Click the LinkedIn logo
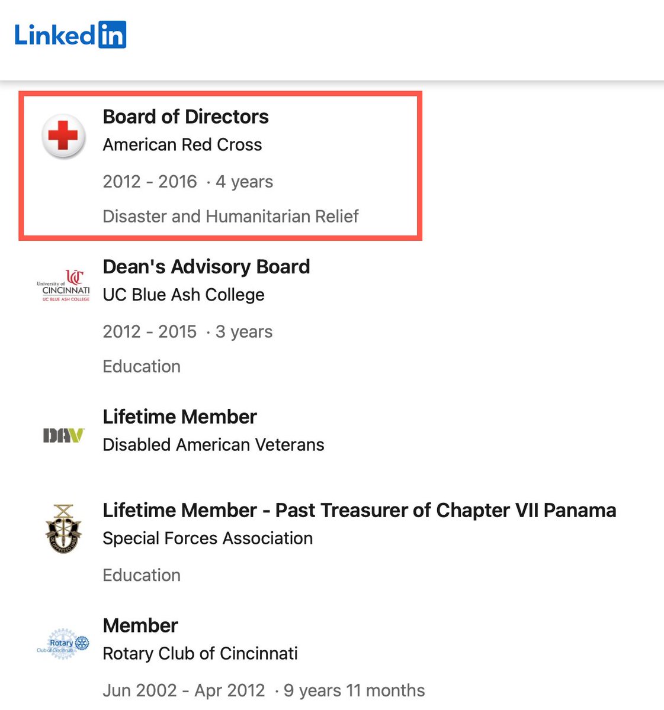Screen dimensions: 664x710 (x=70, y=35)
